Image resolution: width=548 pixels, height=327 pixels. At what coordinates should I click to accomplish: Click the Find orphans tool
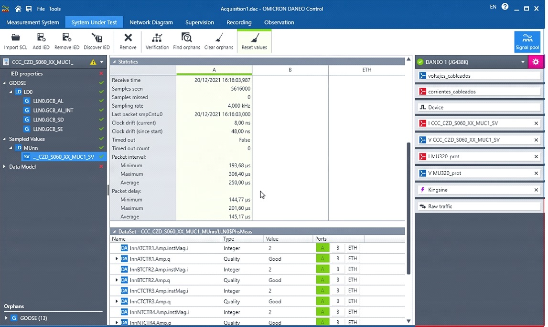tap(186, 41)
